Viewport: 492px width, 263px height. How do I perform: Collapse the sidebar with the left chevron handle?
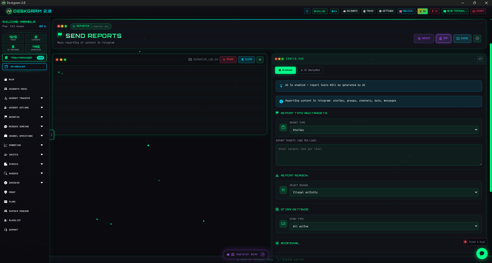coord(52,135)
